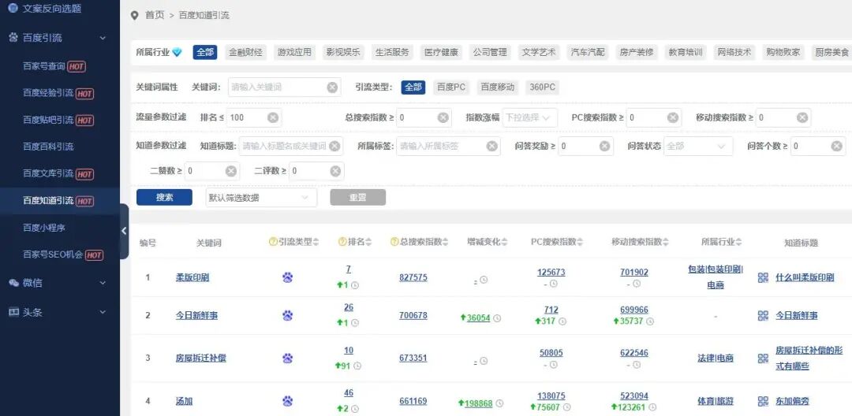852x416 pixels.
Task: Clear the 知道标题 input field
Action: pyautogui.click(x=334, y=146)
